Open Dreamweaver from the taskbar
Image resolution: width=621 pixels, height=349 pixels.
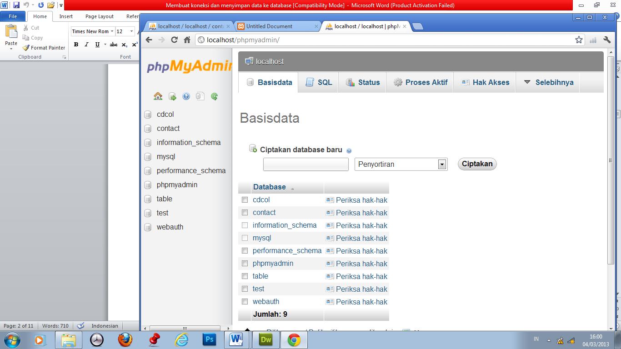[265, 339]
